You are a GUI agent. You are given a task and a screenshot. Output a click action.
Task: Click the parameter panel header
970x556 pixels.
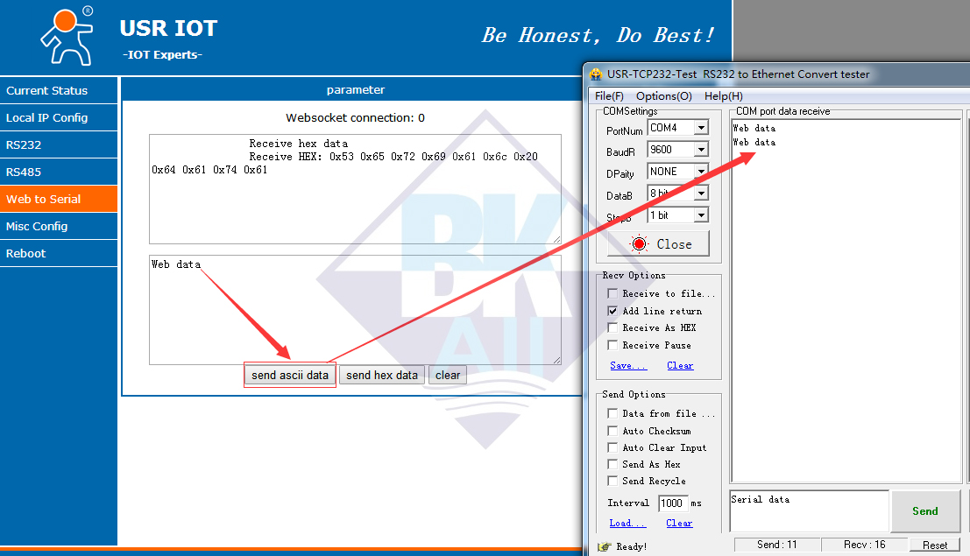pyautogui.click(x=355, y=89)
